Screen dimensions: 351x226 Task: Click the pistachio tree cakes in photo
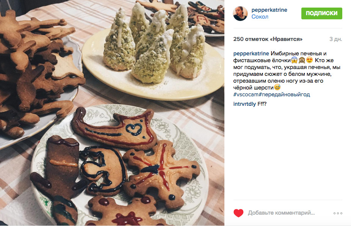154,45
